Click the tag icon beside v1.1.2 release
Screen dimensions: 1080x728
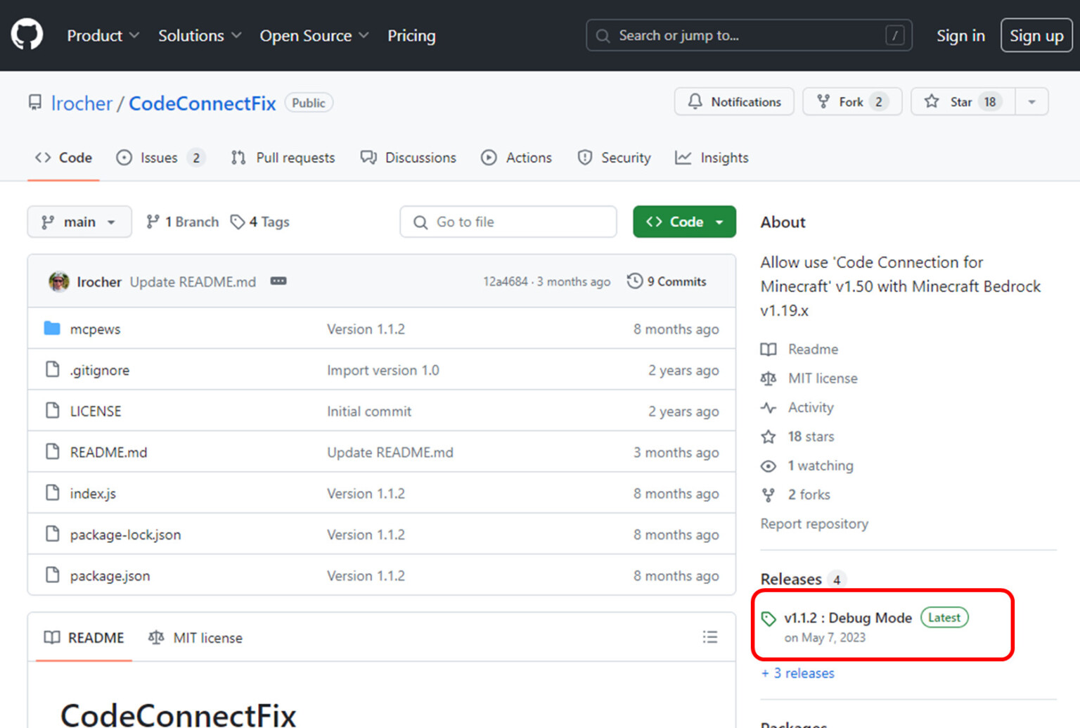pos(769,618)
